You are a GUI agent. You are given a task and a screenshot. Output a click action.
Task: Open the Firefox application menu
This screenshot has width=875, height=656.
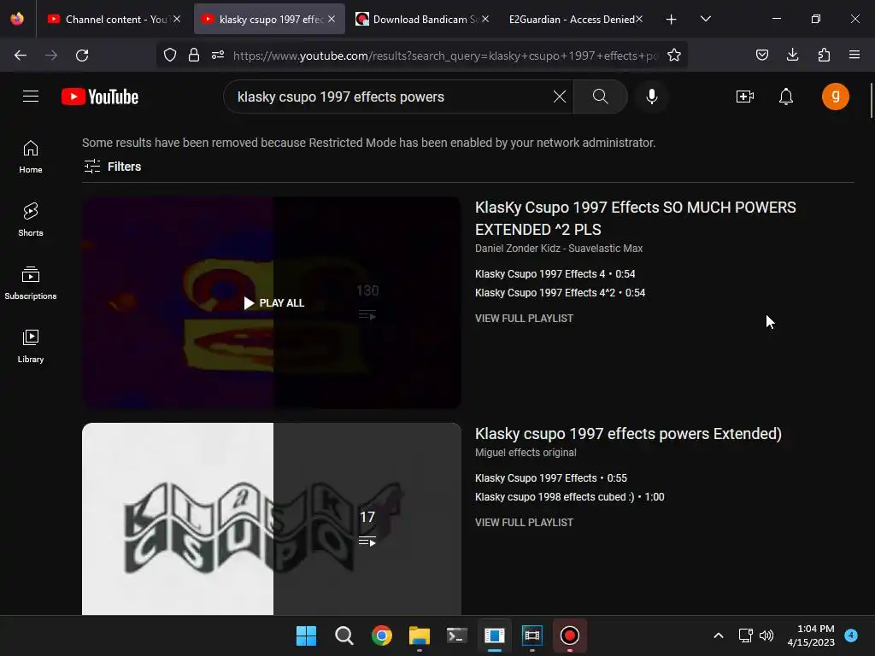pyautogui.click(x=854, y=55)
